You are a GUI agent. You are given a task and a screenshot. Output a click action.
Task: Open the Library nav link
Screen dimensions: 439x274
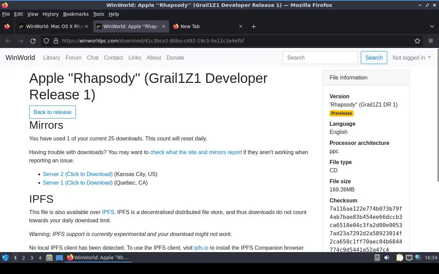(x=51, y=58)
